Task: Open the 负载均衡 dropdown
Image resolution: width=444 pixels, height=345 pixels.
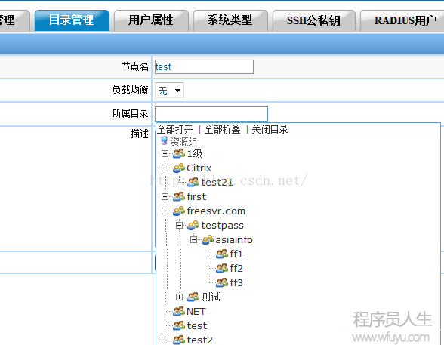Action: [169, 91]
